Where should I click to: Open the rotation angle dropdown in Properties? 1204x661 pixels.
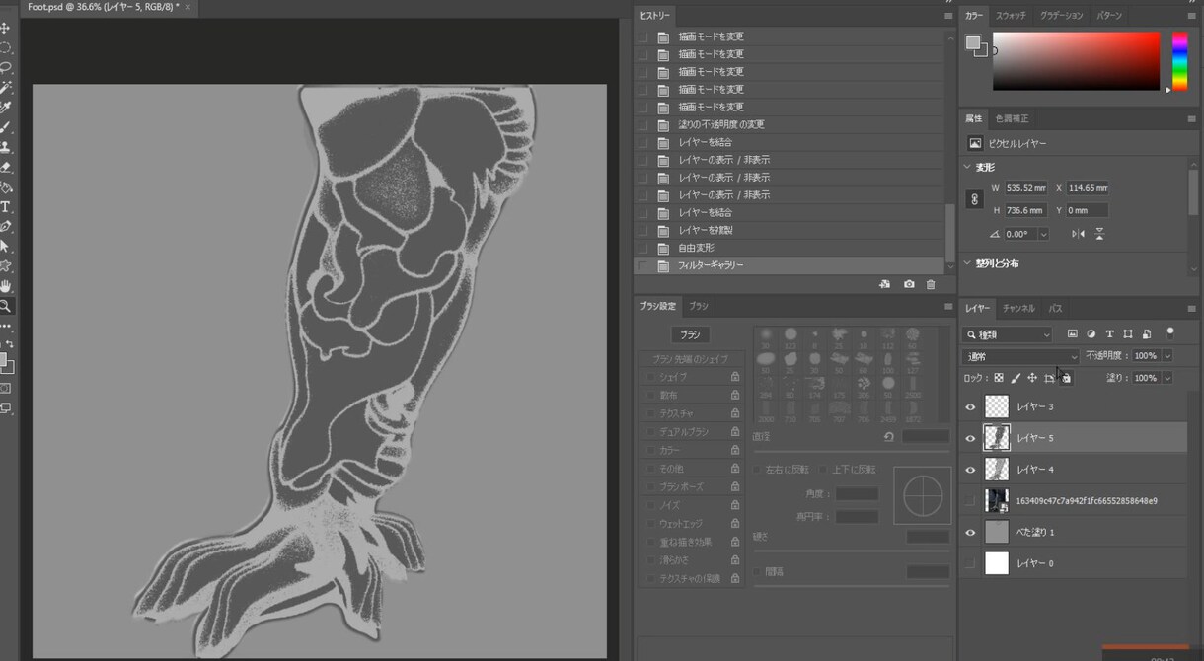pos(1044,234)
